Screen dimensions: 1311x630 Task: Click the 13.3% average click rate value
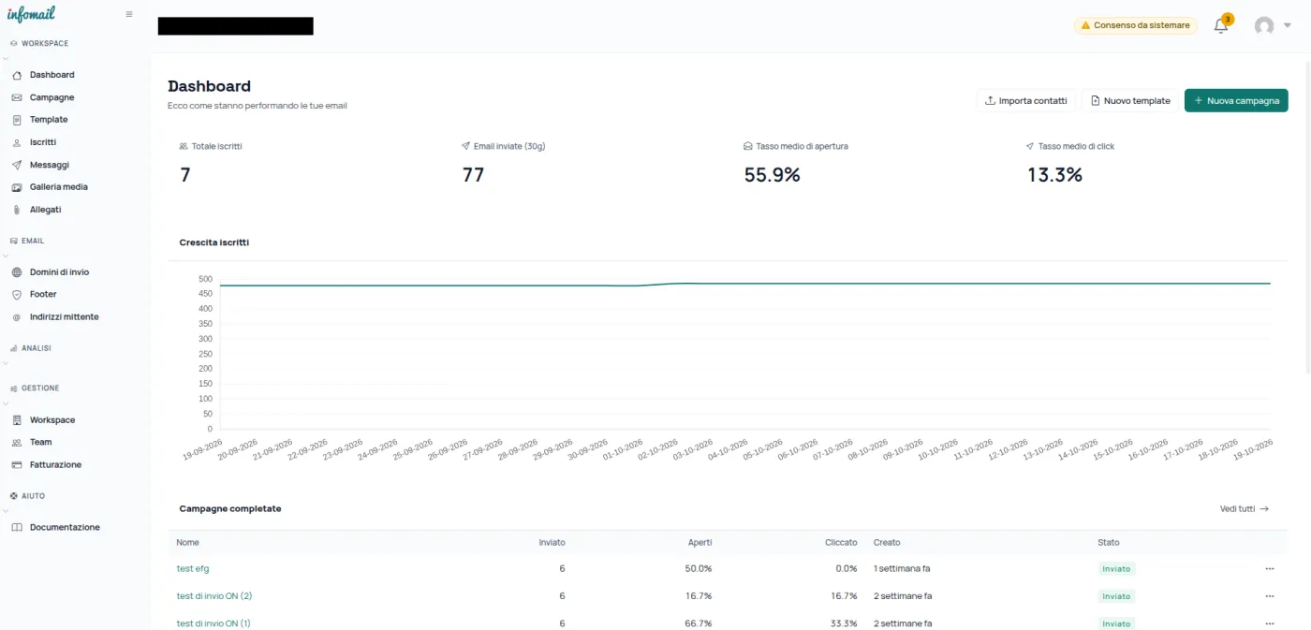(x=1054, y=174)
